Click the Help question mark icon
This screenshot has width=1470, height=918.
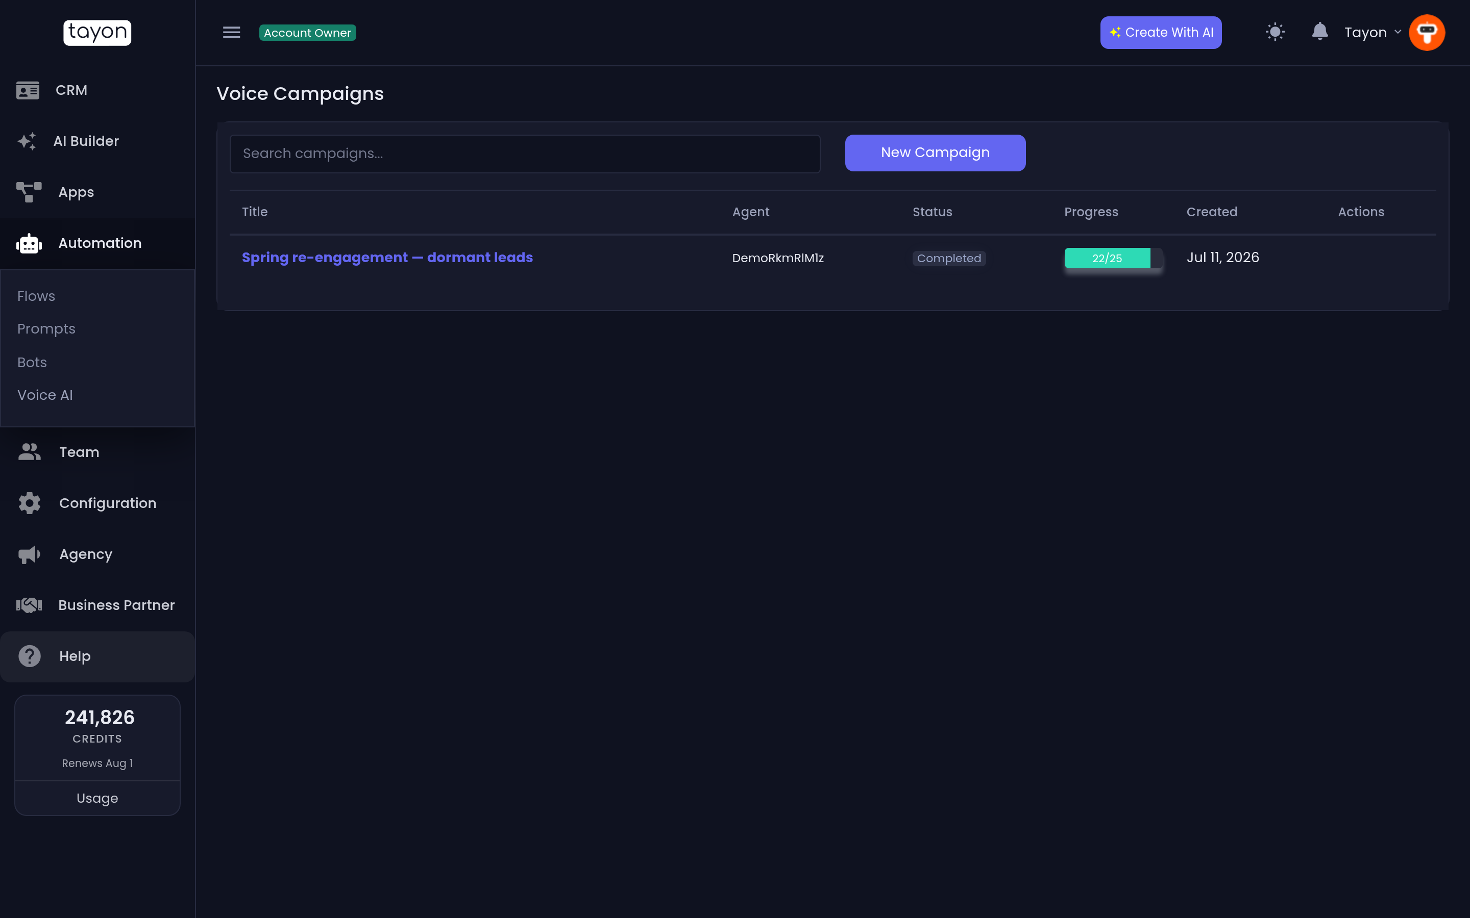tap(29, 656)
